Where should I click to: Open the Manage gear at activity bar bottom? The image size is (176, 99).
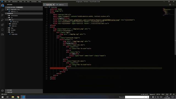click(x=2, y=90)
